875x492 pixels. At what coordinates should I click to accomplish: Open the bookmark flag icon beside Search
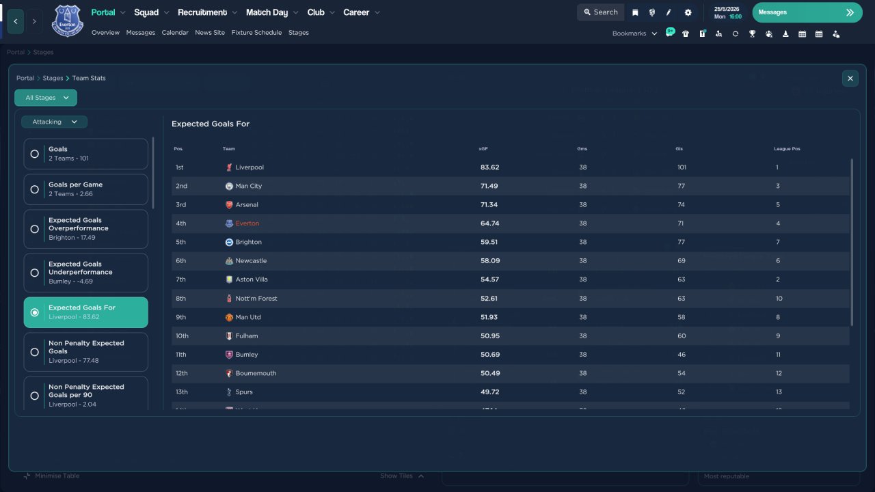click(635, 12)
